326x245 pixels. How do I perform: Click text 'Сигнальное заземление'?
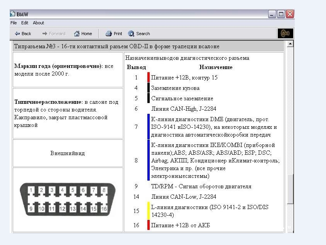182,98
